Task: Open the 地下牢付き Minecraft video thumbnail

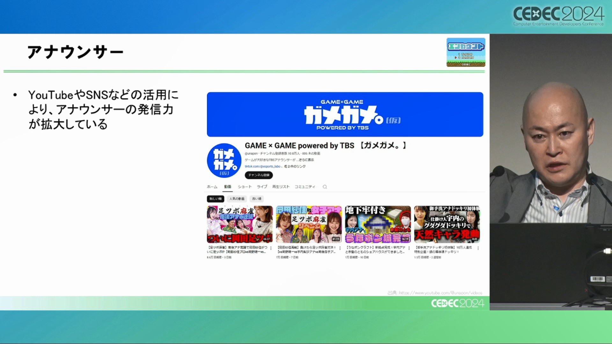Action: coord(378,224)
